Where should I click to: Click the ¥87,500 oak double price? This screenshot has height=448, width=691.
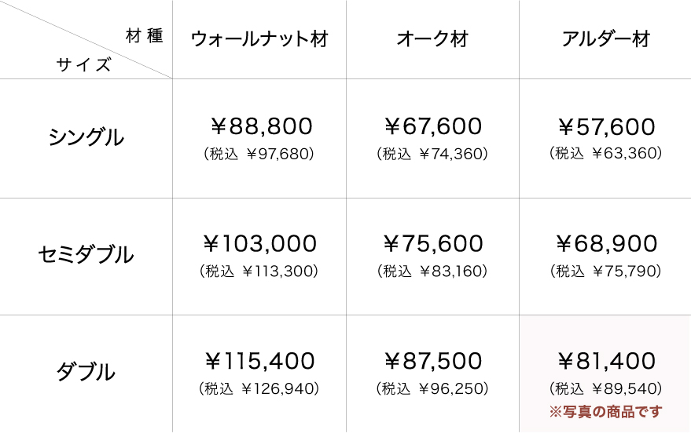pos(433,361)
